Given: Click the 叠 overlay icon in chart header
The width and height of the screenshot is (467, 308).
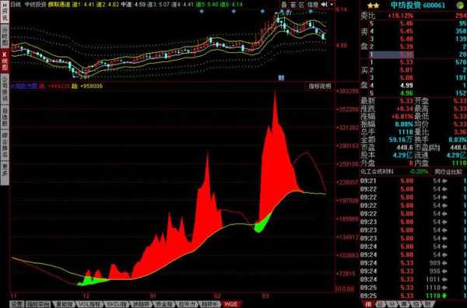Looking at the screenshot, I should click(x=284, y=5).
